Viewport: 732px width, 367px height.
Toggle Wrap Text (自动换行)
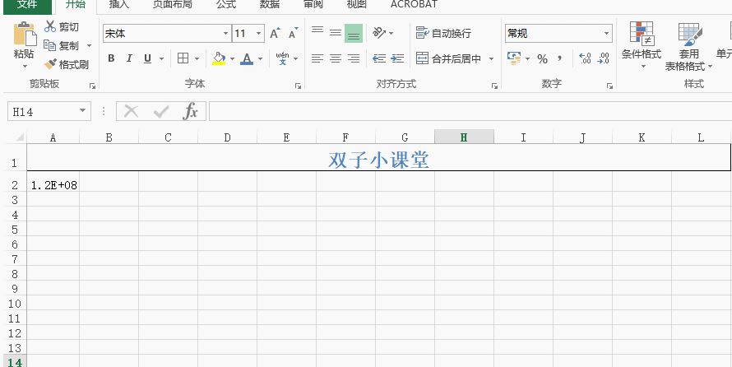coord(443,34)
